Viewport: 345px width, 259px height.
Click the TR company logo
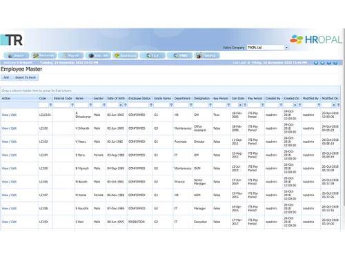pyautogui.click(x=12, y=40)
